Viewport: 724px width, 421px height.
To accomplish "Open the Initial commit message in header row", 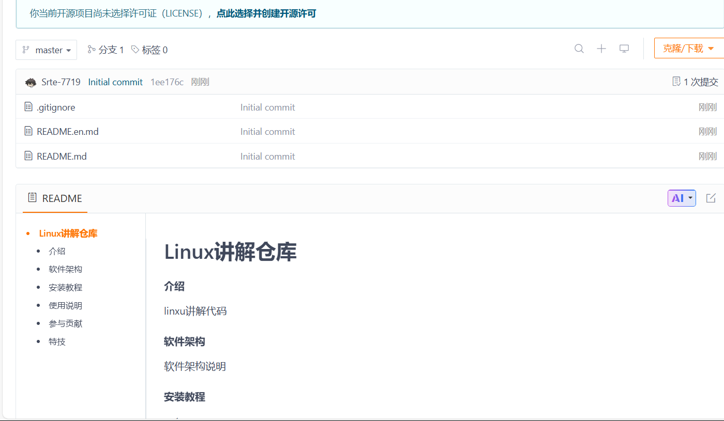I will click(x=115, y=82).
